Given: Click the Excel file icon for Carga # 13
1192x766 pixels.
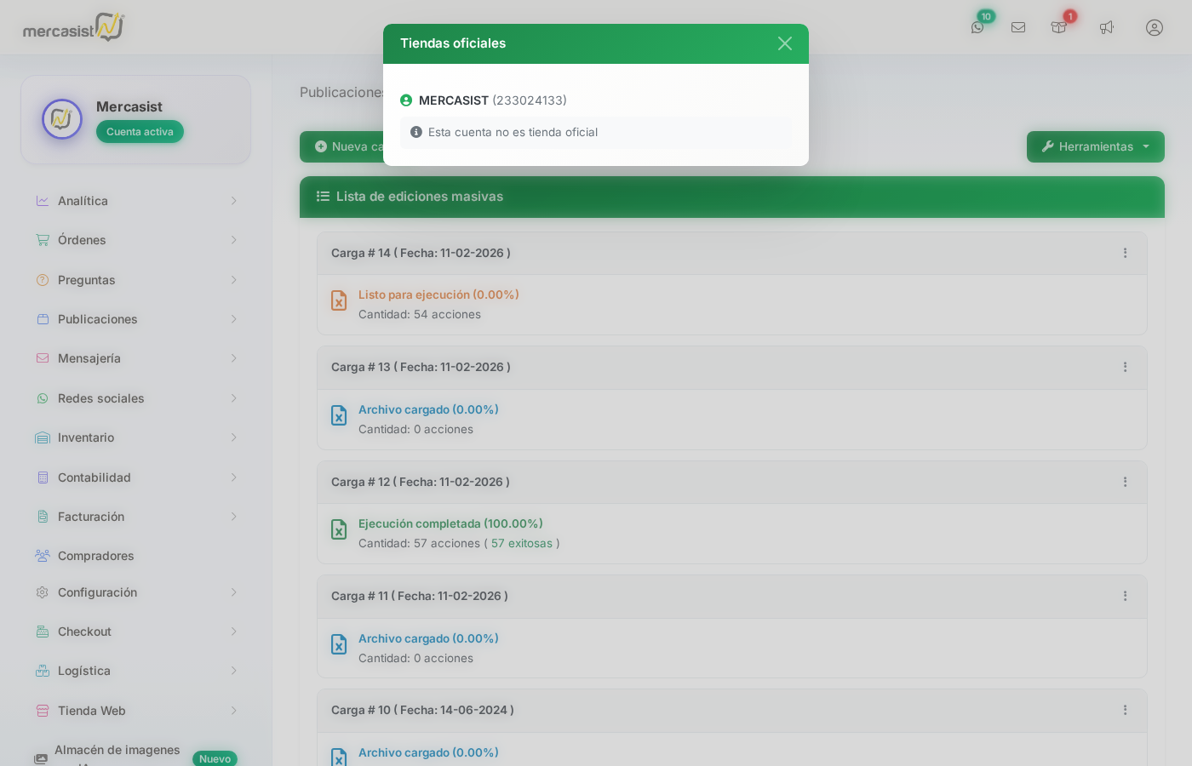Looking at the screenshot, I should [339, 415].
